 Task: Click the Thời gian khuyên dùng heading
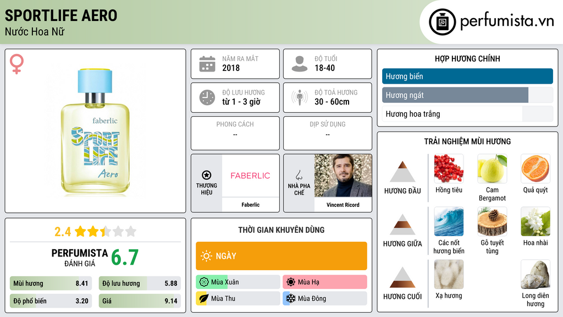(281, 229)
